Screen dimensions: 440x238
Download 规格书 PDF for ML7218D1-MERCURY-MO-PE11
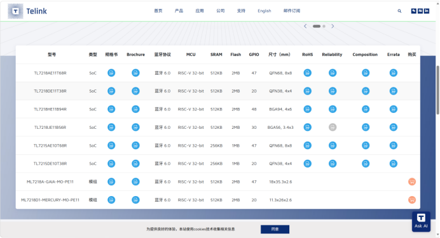coord(111,200)
